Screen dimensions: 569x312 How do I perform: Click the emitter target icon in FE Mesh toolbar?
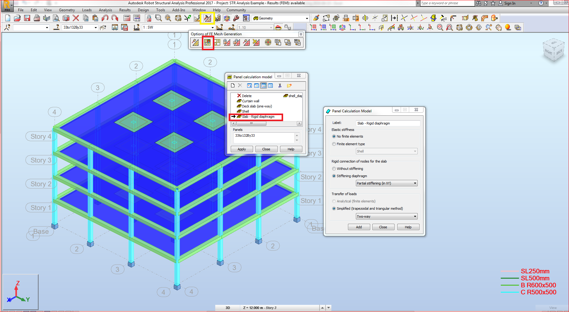(268, 43)
